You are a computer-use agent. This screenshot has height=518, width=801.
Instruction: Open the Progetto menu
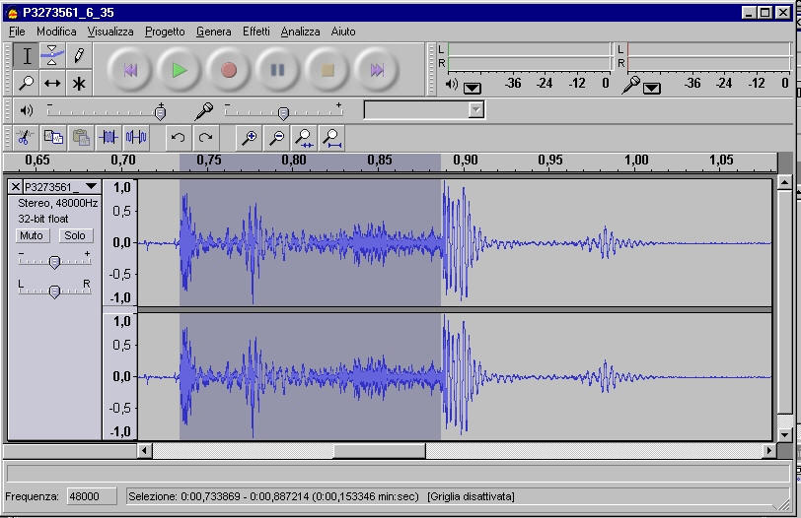point(165,32)
